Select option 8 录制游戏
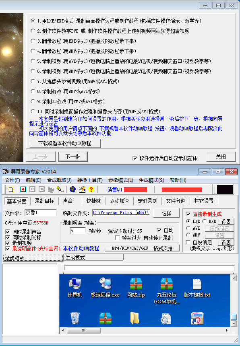 (x=33, y=91)
